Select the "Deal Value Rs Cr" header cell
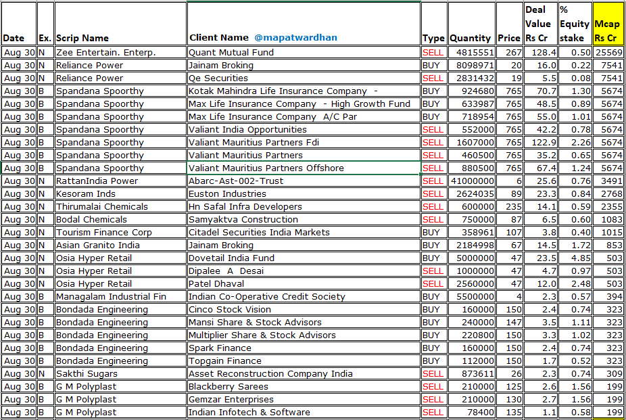The width and height of the screenshot is (626, 420). pyautogui.click(x=541, y=24)
